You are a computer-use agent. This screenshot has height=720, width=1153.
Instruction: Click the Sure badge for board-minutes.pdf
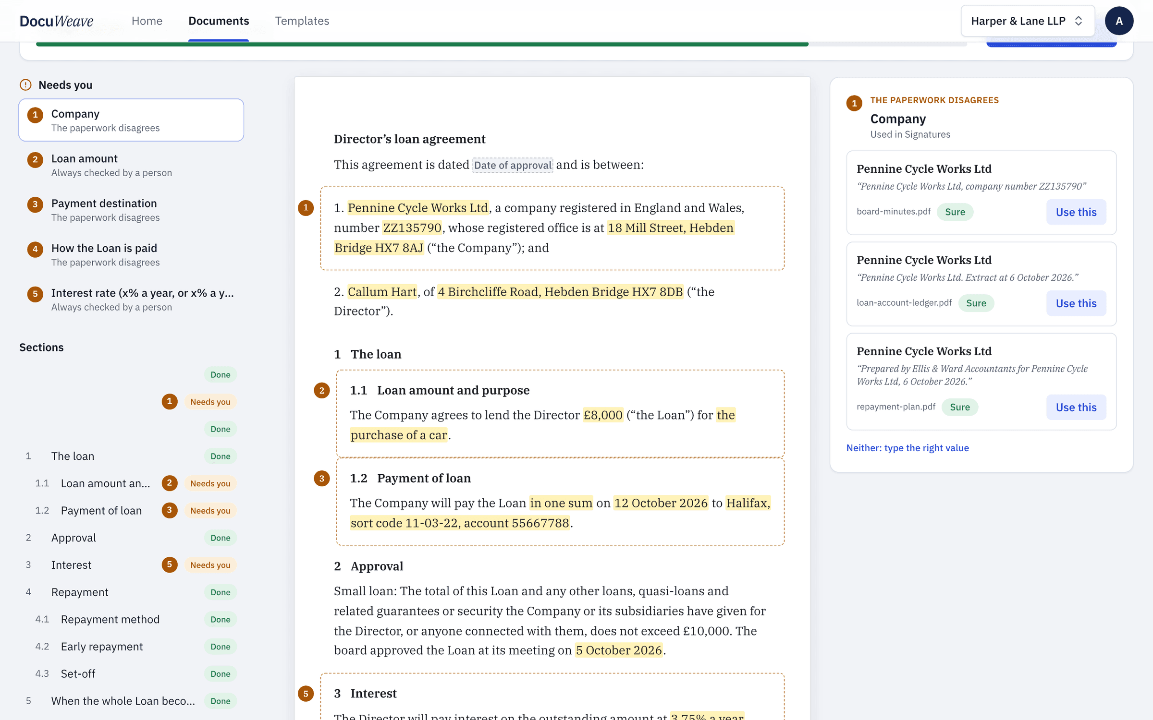(955, 212)
